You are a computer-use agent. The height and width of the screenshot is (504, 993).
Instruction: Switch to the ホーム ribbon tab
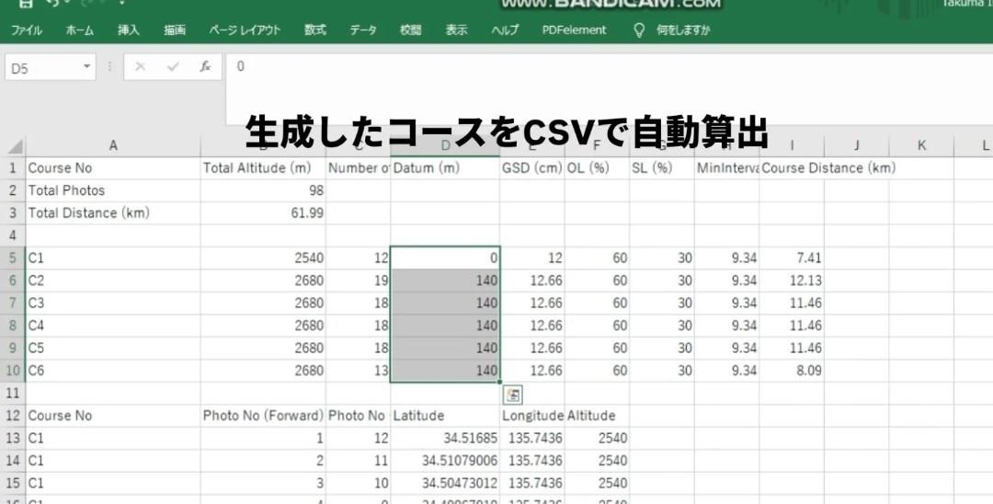click(80, 29)
